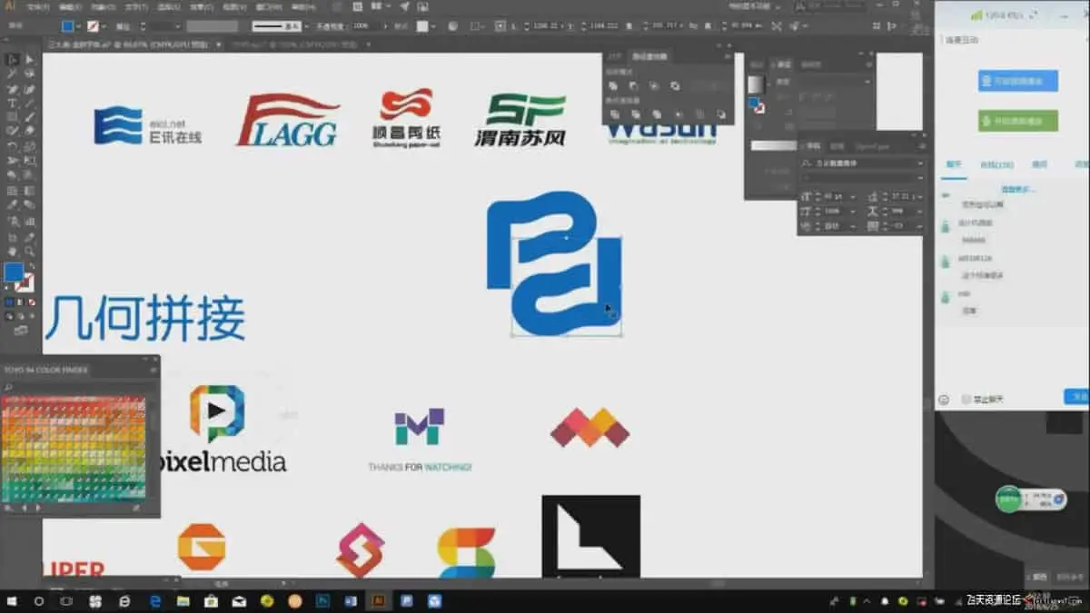This screenshot has height=613, width=1090.
Task: Switch to the 在线 tab in chat panel
Action: [997, 164]
